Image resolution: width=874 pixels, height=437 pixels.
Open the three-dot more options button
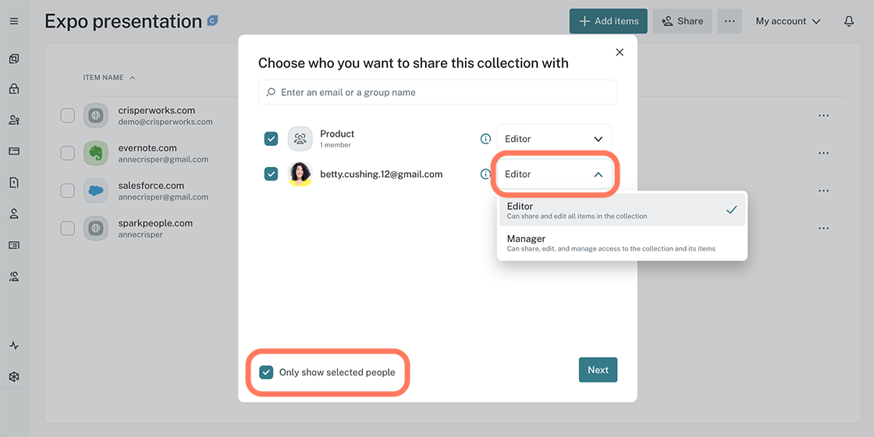[730, 21]
